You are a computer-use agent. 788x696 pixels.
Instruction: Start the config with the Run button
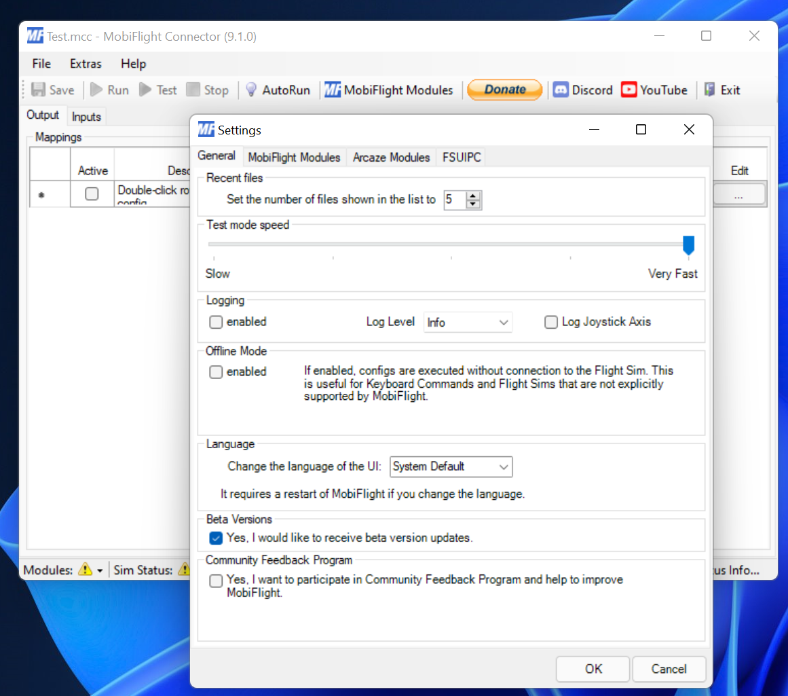point(109,90)
